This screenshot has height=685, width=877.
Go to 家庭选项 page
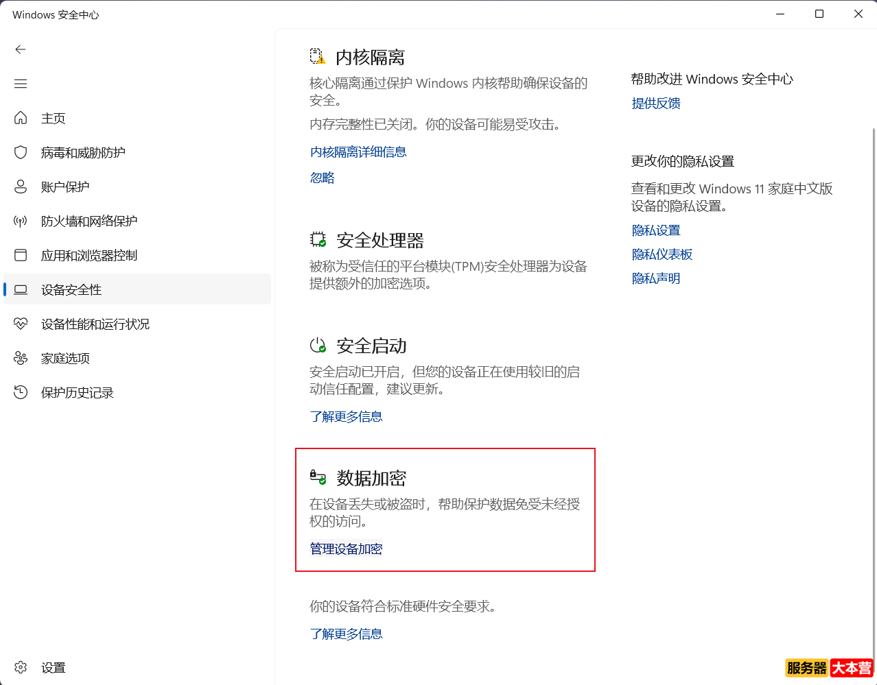pyautogui.click(x=137, y=358)
